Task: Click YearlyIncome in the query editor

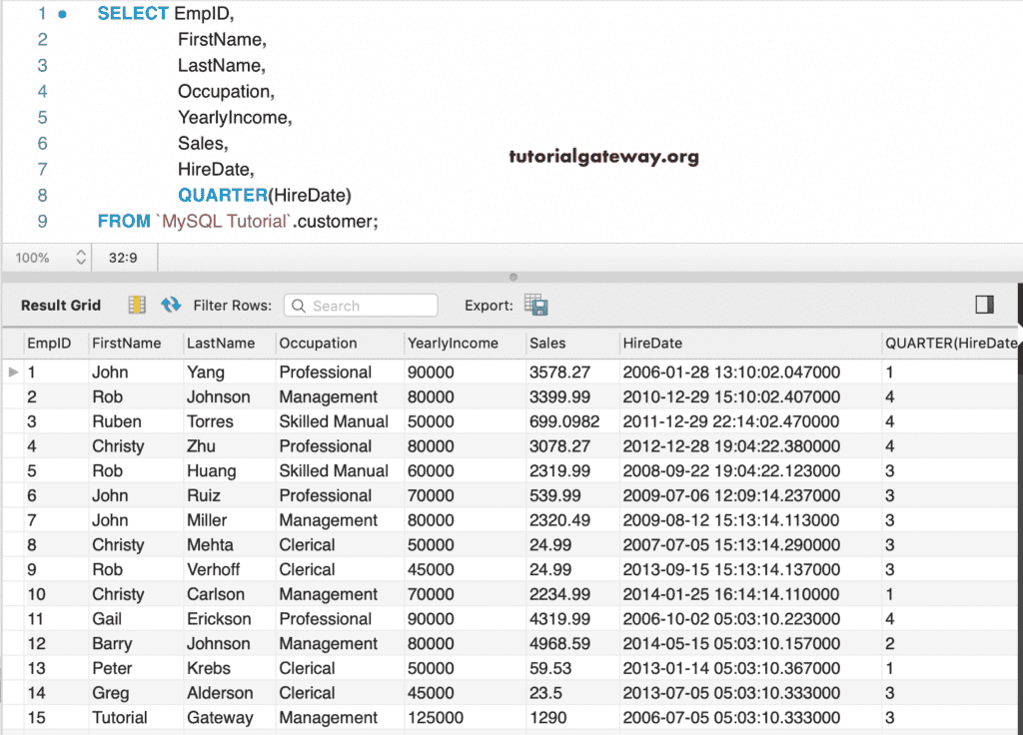Action: (233, 118)
